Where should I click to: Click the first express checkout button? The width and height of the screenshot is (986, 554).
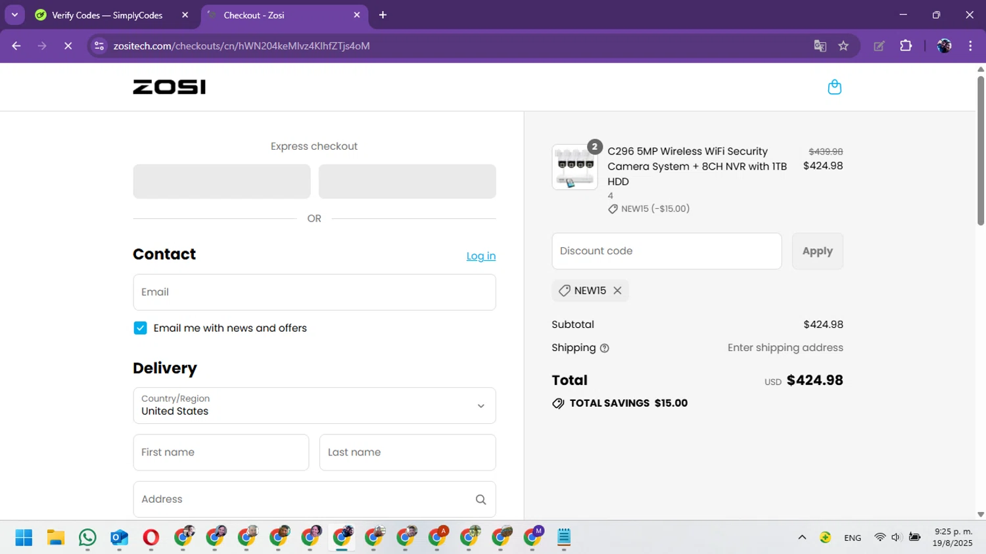222,181
